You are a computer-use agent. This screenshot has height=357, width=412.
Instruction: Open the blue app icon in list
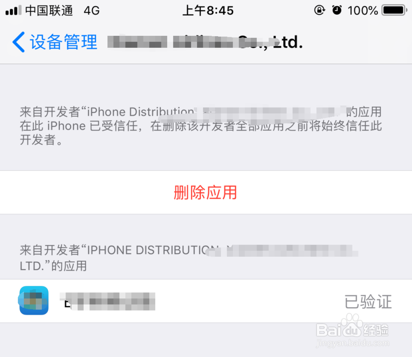pos(34,301)
